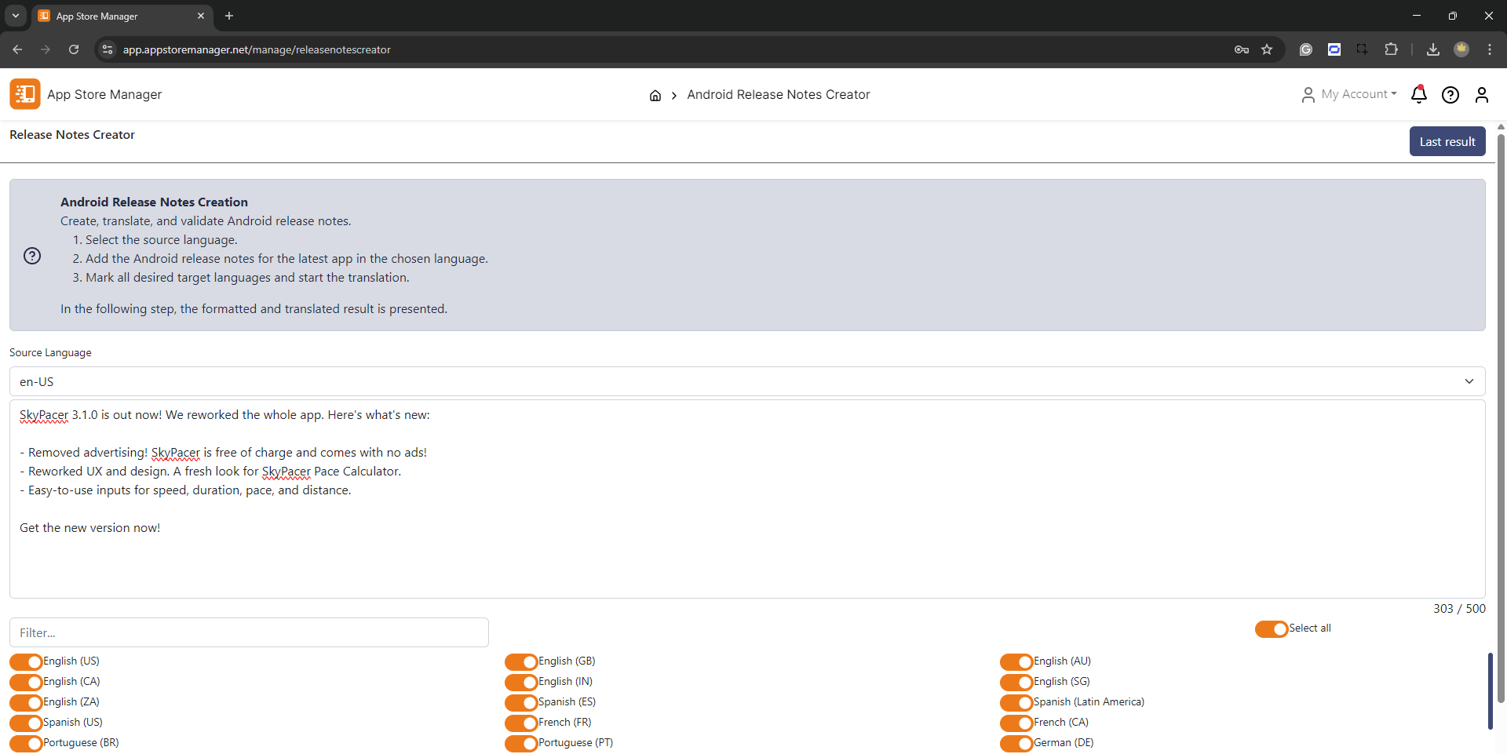Switch to the App Store Manager browser tab
Image resolution: width=1507 pixels, height=754 pixels.
pyautogui.click(x=118, y=16)
